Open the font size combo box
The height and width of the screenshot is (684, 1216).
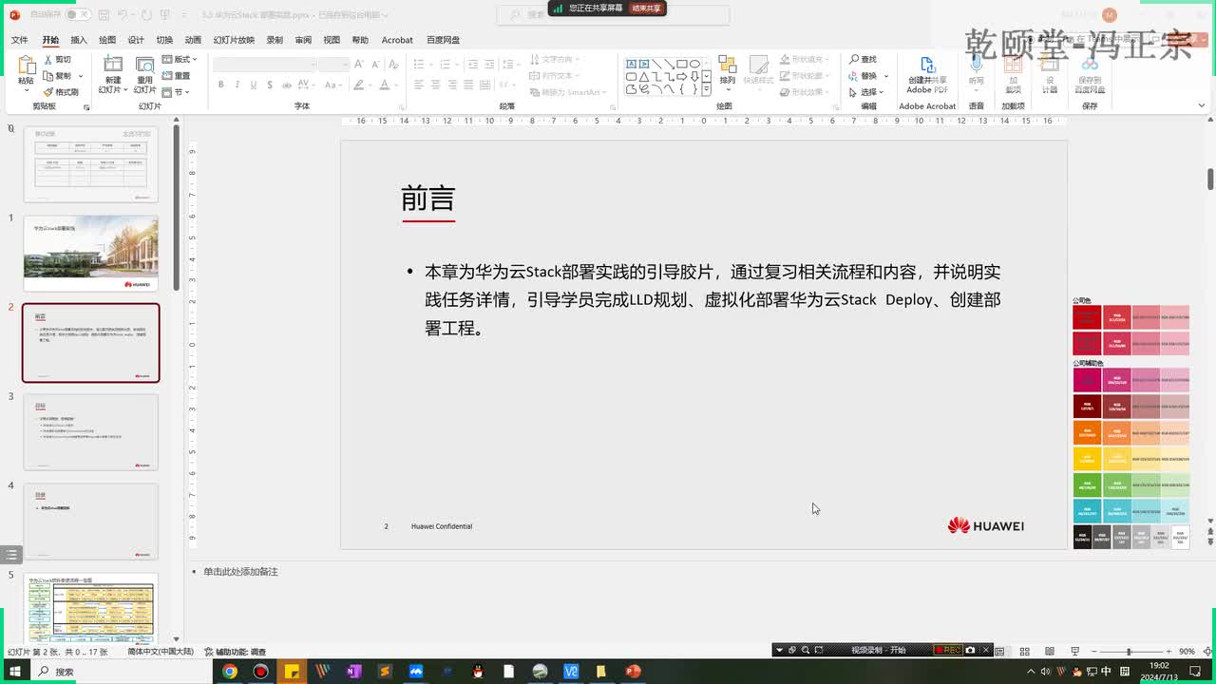coord(334,64)
